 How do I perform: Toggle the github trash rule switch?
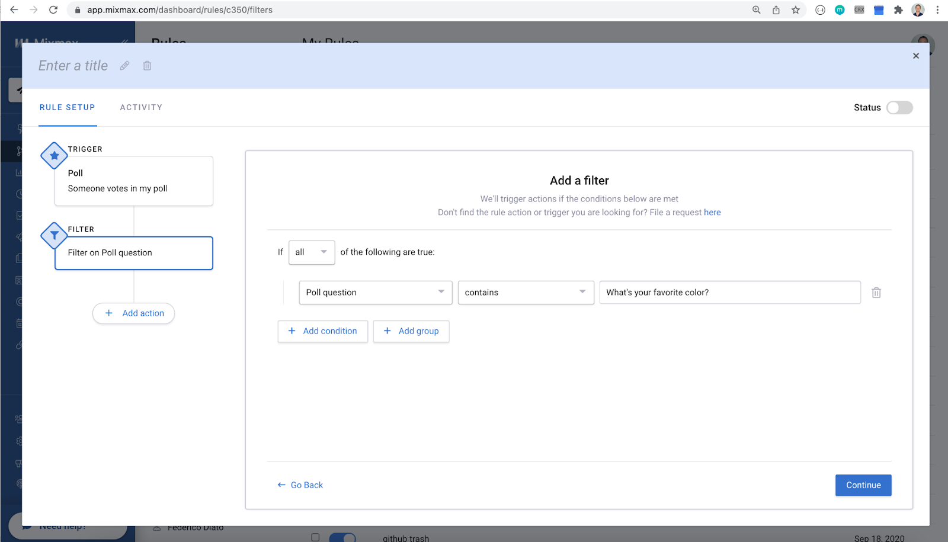point(342,537)
